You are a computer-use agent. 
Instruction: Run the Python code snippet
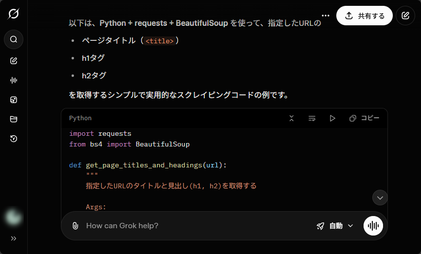coord(332,118)
